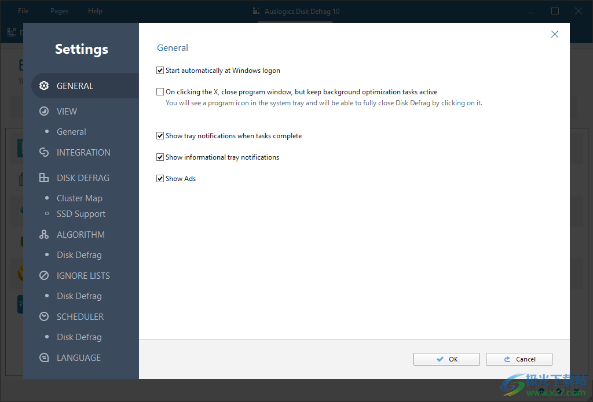This screenshot has width=593, height=402.
Task: Click the Integration link icon in sidebar
Action: pos(44,152)
